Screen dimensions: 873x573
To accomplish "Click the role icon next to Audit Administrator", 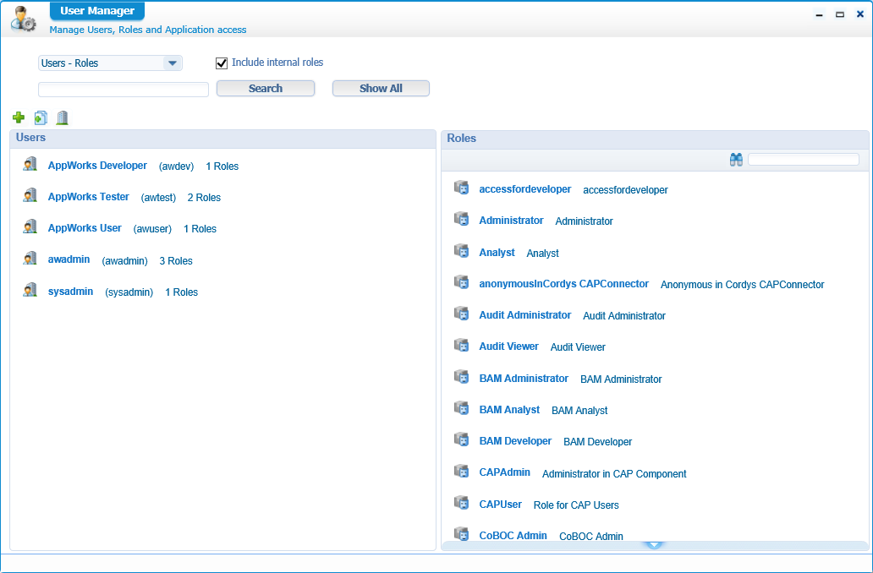I will coord(462,314).
